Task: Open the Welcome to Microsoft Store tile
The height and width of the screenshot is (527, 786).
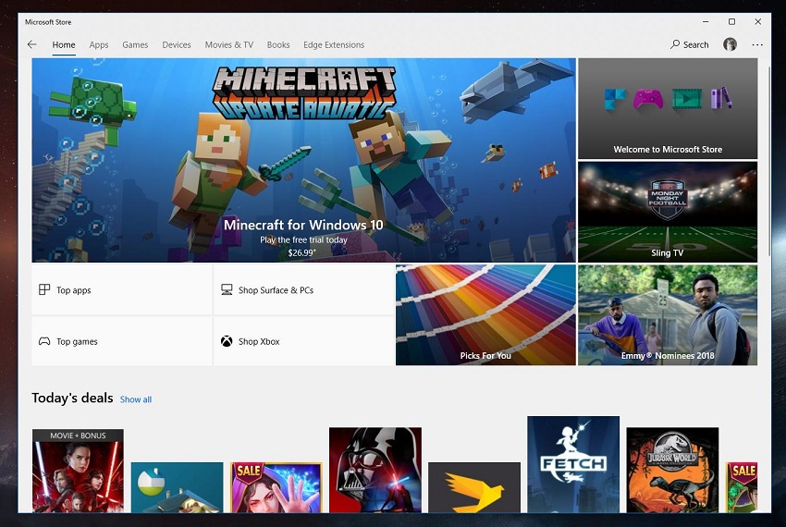Action: [x=668, y=108]
